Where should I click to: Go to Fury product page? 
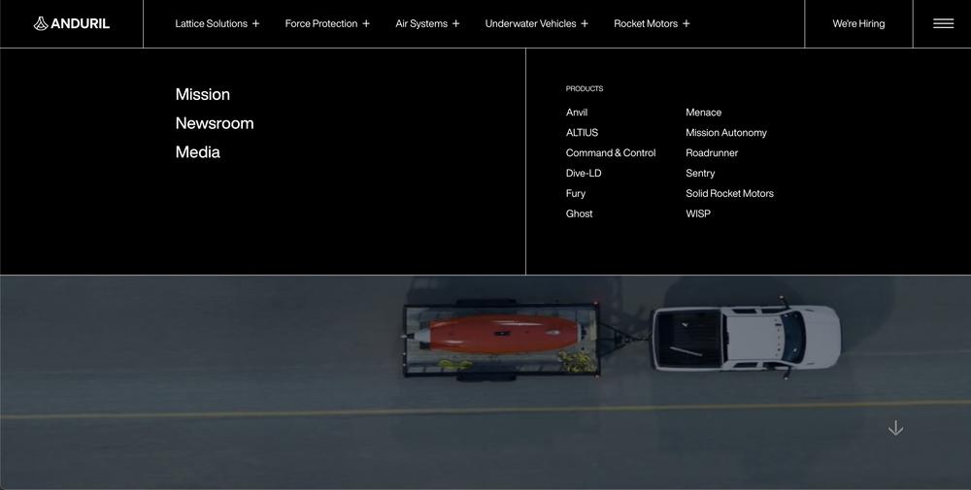(575, 193)
